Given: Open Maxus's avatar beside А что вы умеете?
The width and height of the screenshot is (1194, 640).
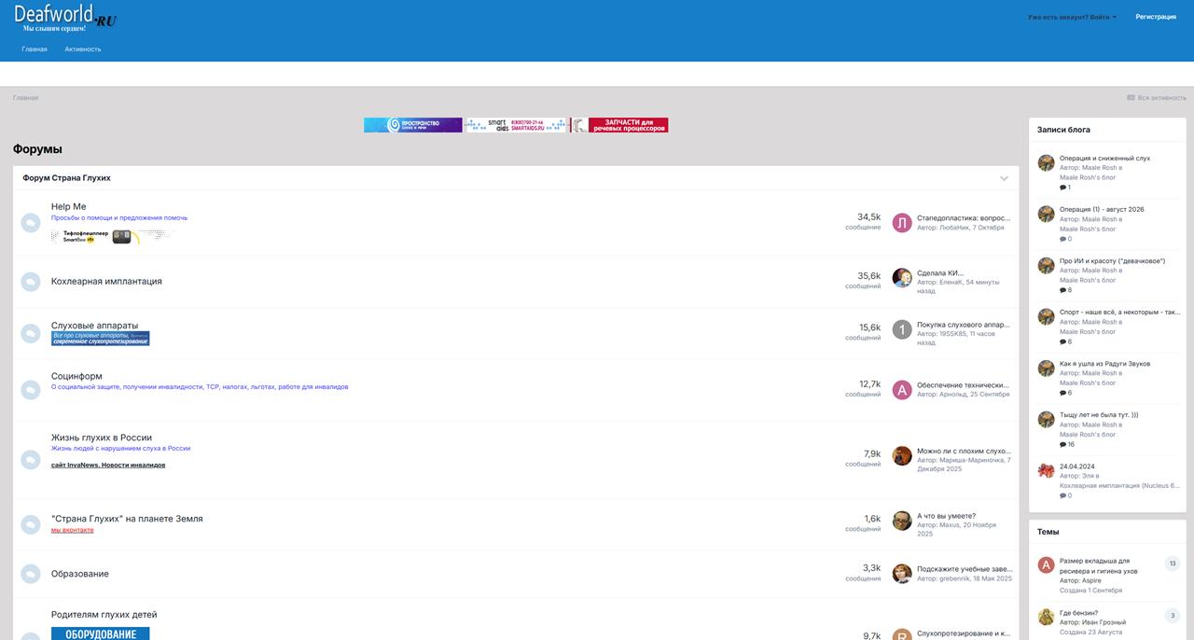Looking at the screenshot, I should point(902,521).
